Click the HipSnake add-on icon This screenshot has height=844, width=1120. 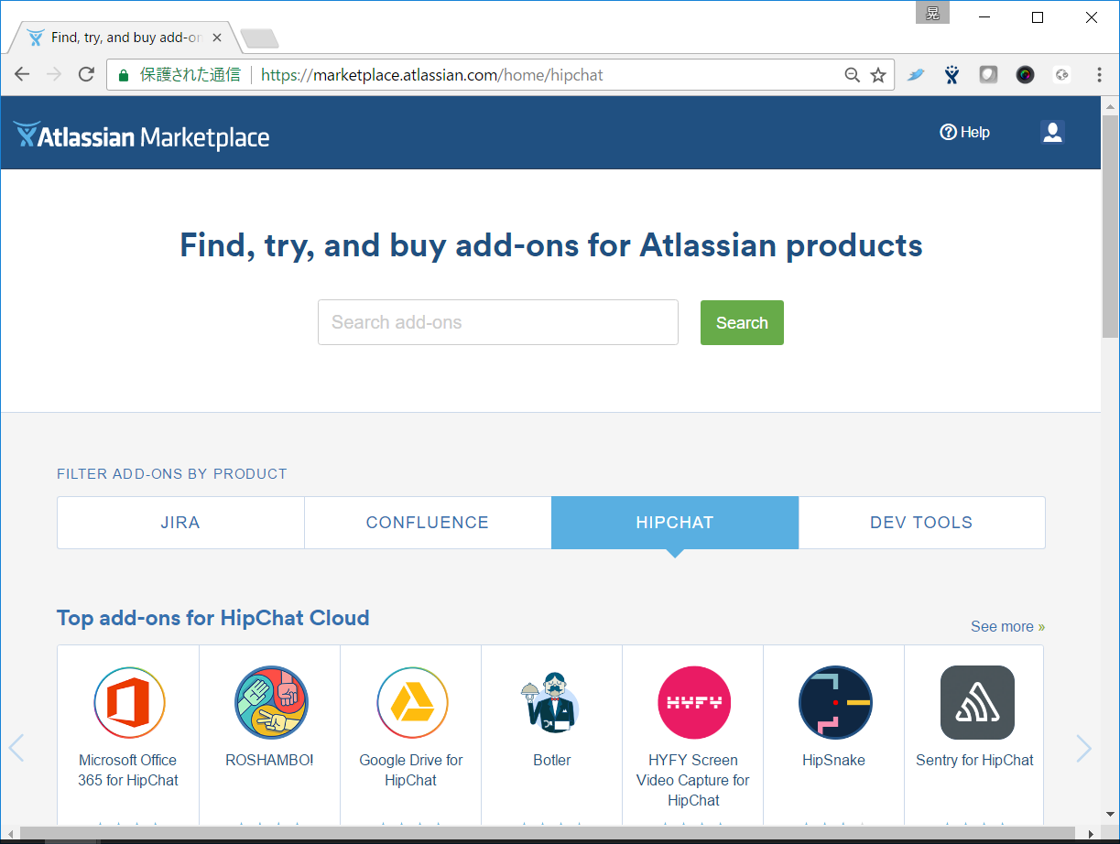835,703
